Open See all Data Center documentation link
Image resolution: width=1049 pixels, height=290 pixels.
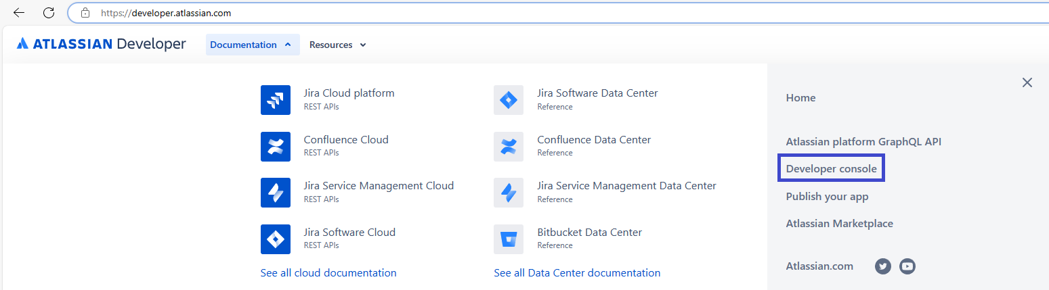[x=577, y=273]
